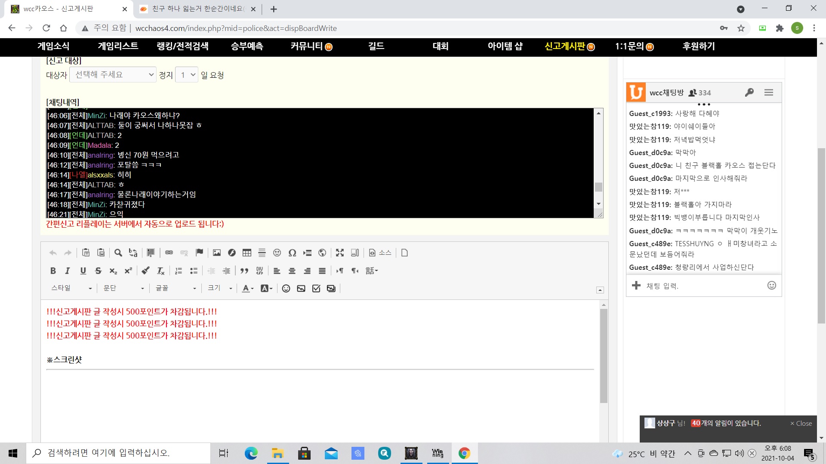Open the language setting dropdown in editor
The image size is (826, 464).
pos(372,271)
